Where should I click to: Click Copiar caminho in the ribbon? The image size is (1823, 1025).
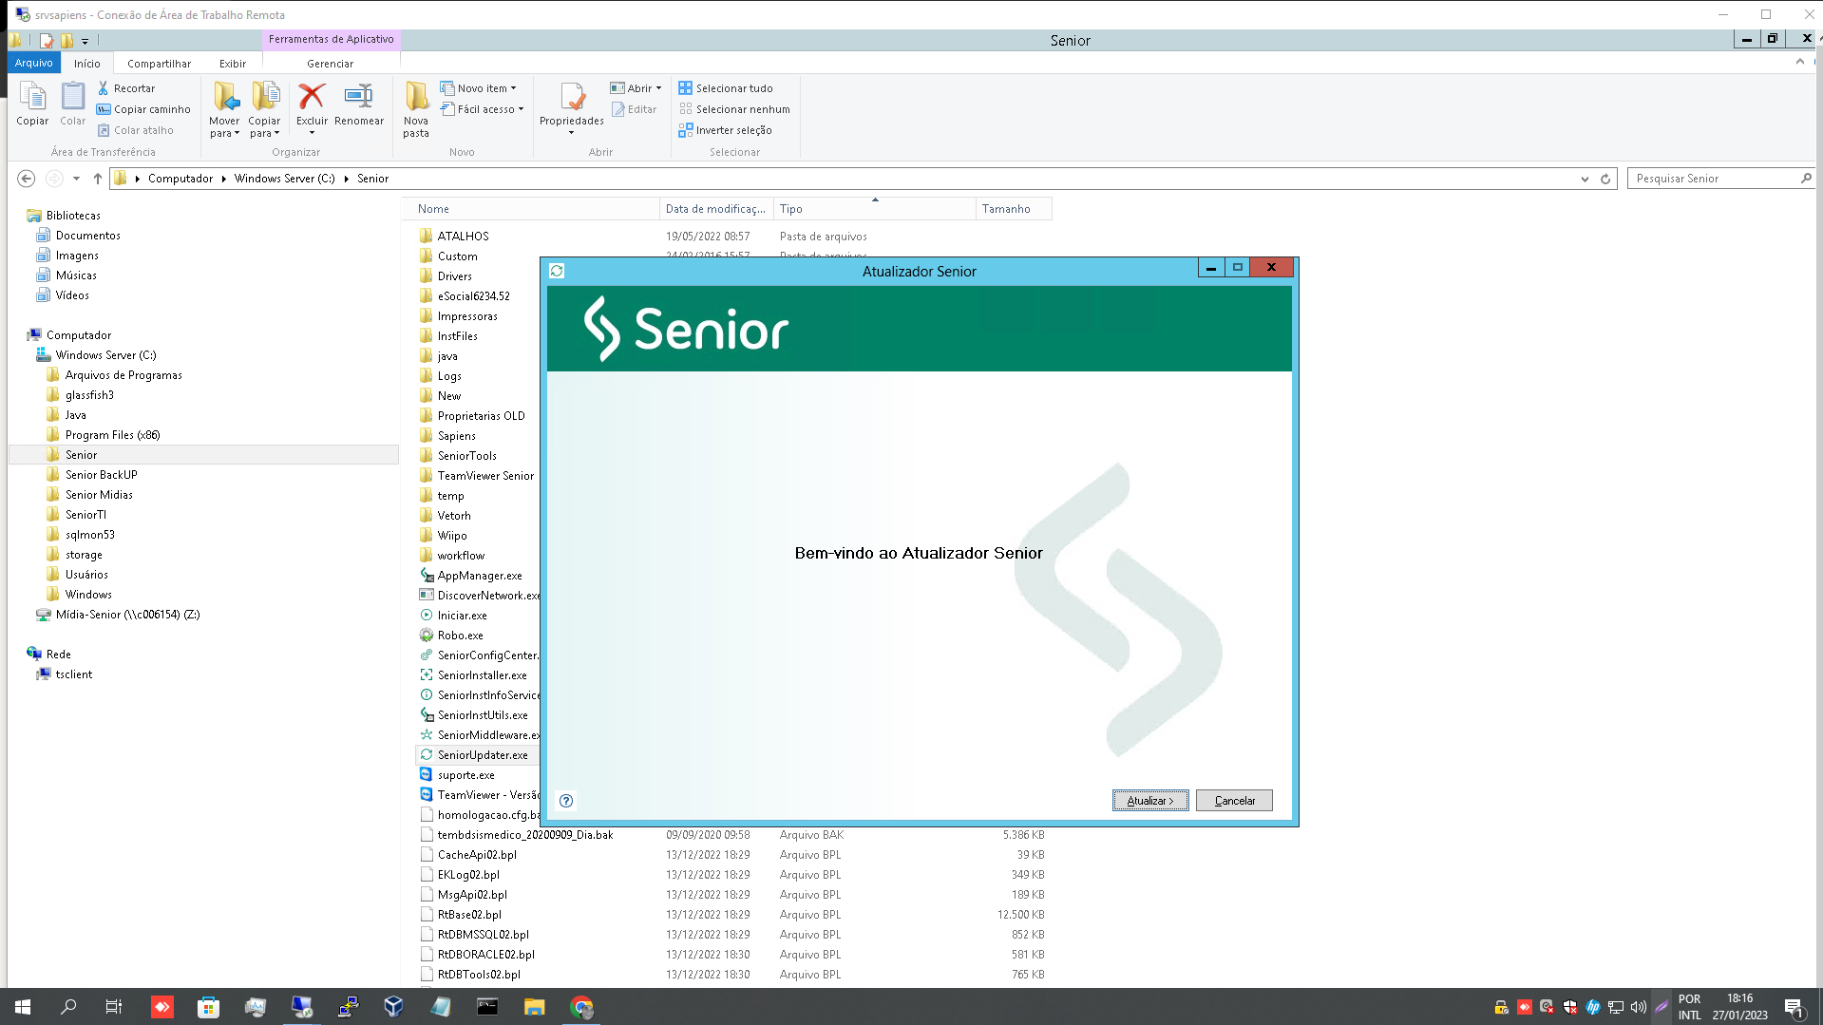(x=144, y=109)
